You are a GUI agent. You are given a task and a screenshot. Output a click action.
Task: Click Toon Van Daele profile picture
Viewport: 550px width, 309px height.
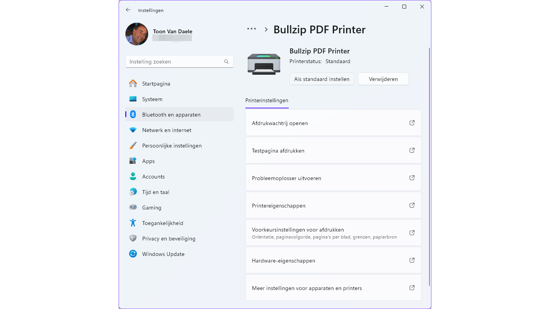coord(137,34)
